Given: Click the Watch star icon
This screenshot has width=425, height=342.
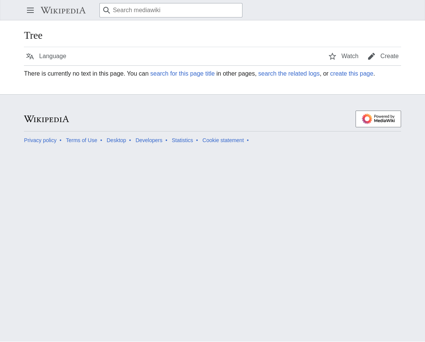Looking at the screenshot, I should click(x=332, y=56).
